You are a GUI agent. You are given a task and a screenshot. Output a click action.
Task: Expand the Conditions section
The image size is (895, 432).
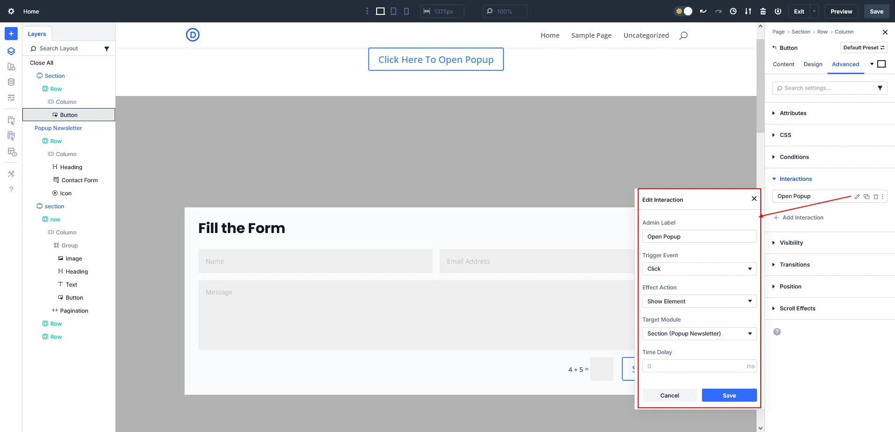[794, 157]
